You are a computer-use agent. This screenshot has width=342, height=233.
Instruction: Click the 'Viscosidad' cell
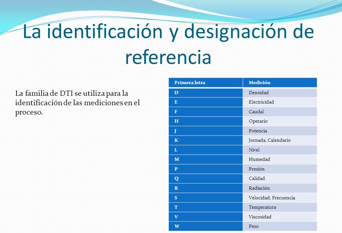280,217
